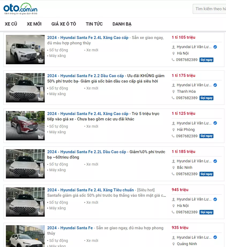226x247 pixels.
Task: Click Thanh Hóa location text
Action: [186, 91]
